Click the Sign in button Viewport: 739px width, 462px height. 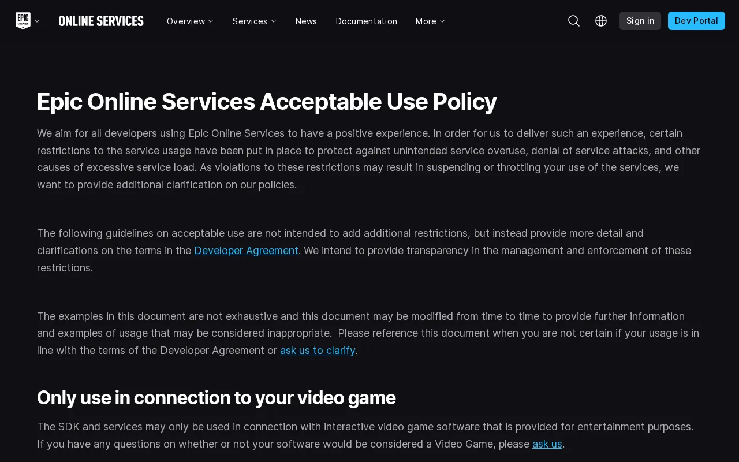640,21
